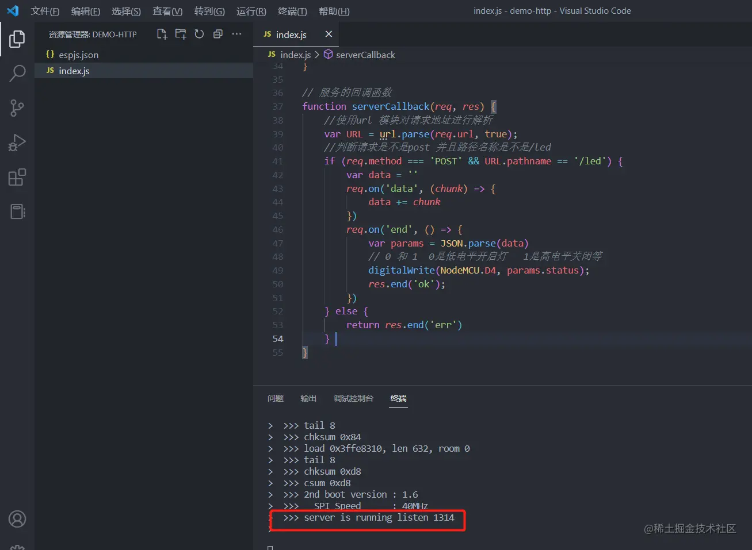Viewport: 752px width, 550px height.
Task: Switch to the 输出 panel tab
Action: (308, 398)
